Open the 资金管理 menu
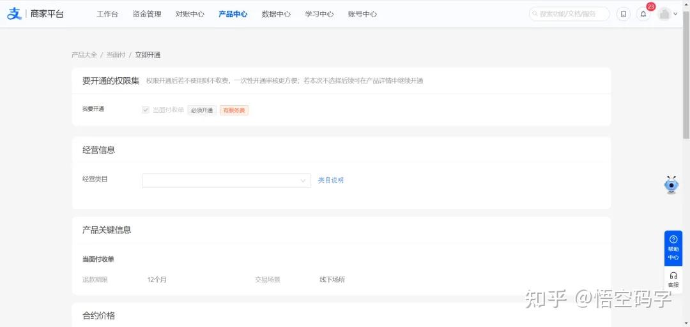Screen dimensions: 690x327 [x=147, y=14]
